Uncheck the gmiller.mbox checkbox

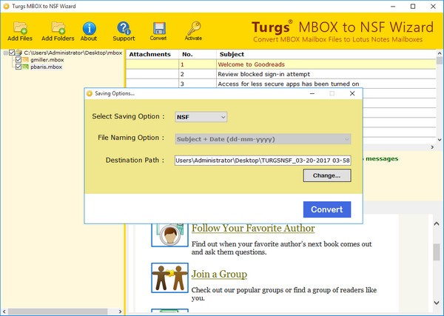(18, 60)
